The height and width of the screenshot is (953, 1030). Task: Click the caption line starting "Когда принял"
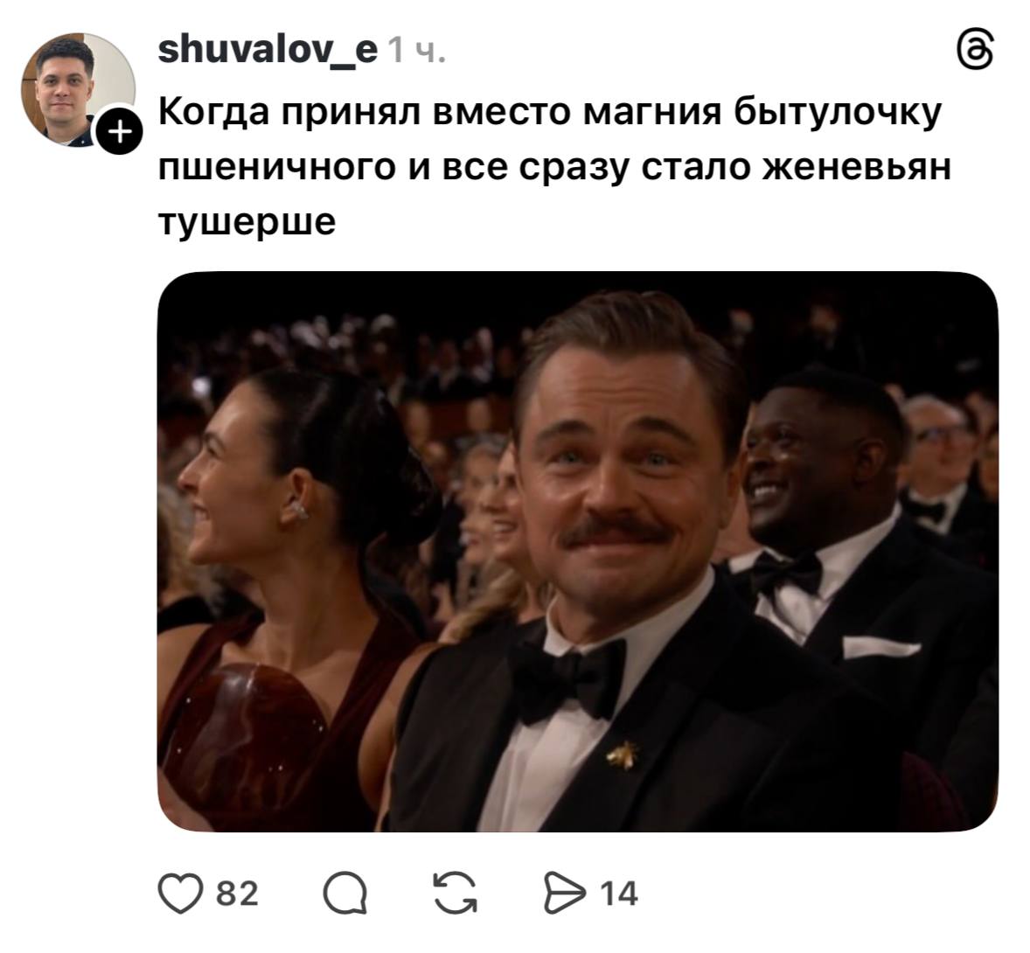(551, 113)
